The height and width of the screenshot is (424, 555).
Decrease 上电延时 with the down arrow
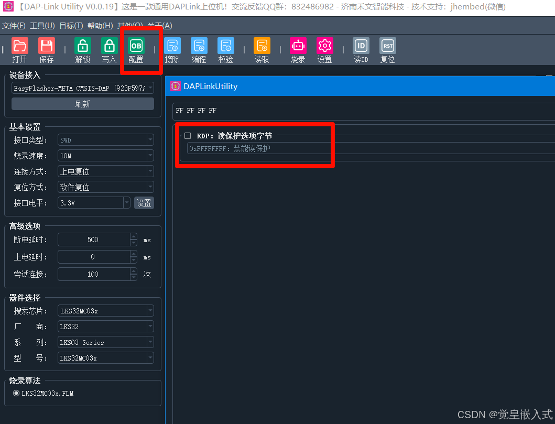tap(134, 260)
